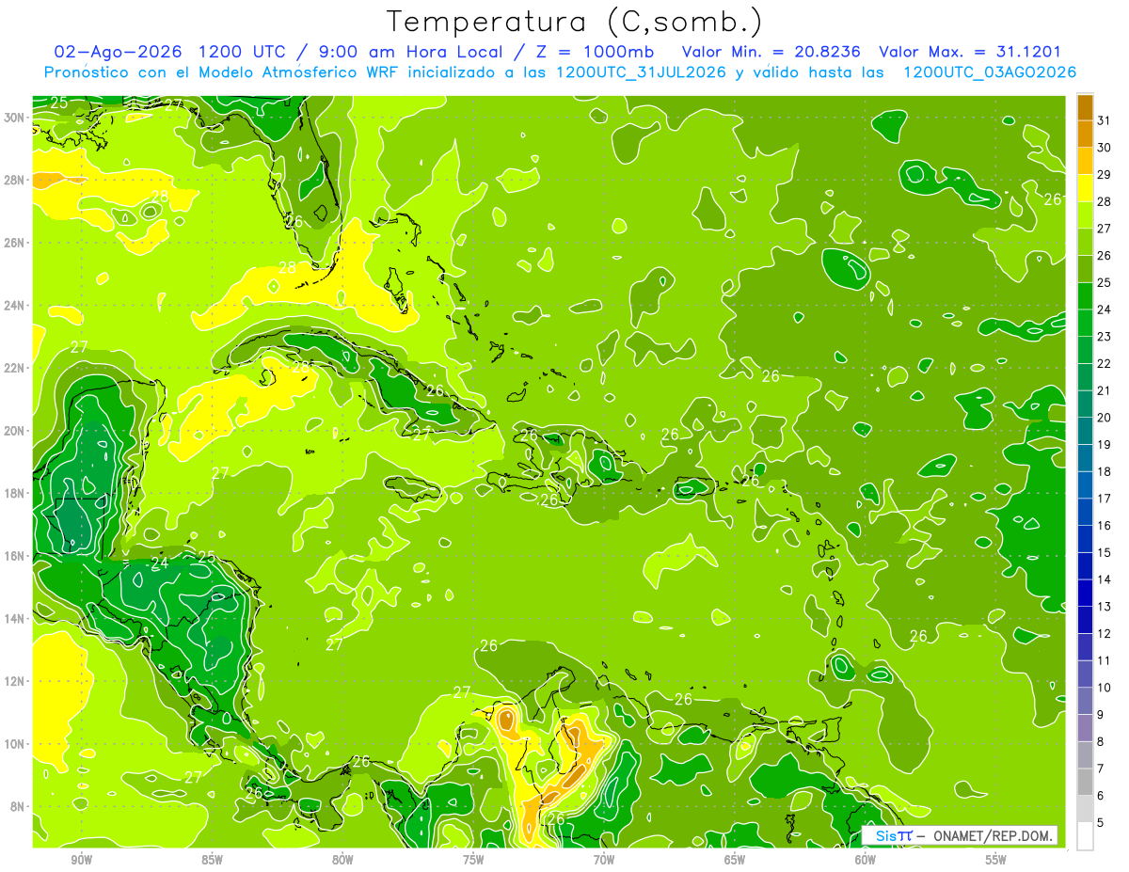Click legend value "17" on color scale
The image size is (1129, 872).
(1105, 499)
